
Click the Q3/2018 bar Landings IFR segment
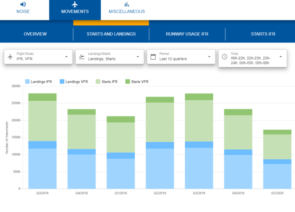pyautogui.click(x=42, y=169)
